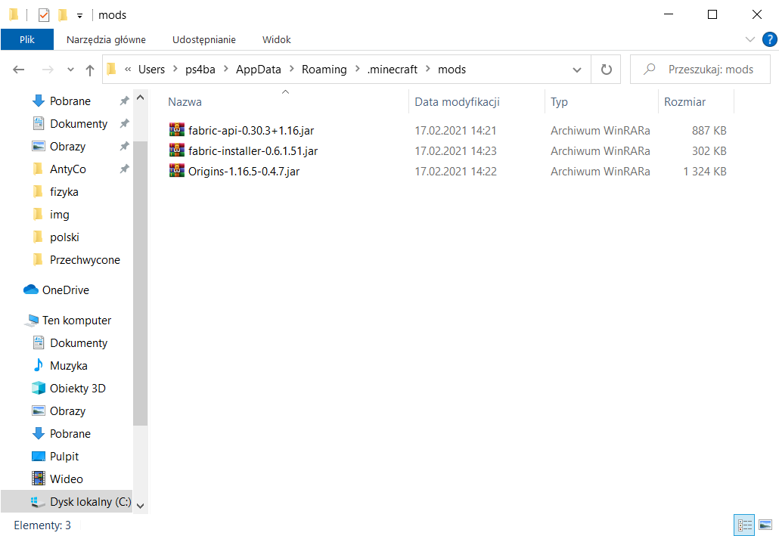Click the file name Origins-1.16.5-0.4.7.jar

pyautogui.click(x=244, y=172)
